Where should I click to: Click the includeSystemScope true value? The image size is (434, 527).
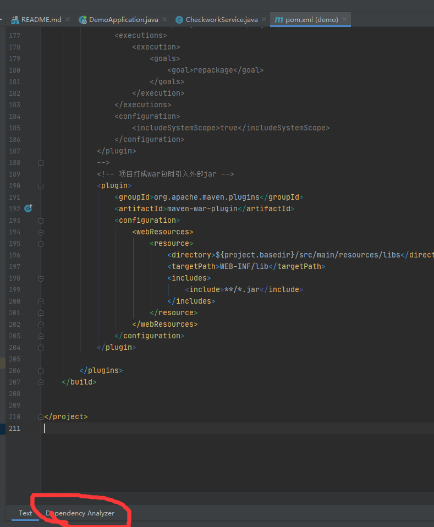click(x=229, y=128)
